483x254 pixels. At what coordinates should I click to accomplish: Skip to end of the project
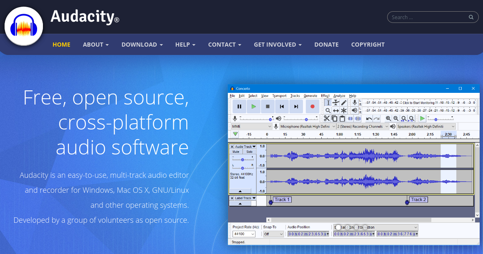click(x=296, y=107)
